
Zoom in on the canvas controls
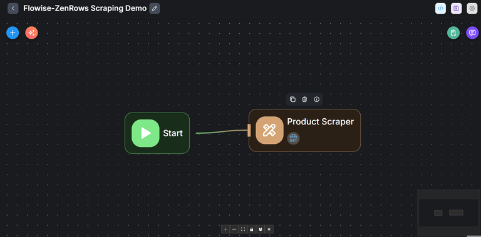tap(225, 229)
